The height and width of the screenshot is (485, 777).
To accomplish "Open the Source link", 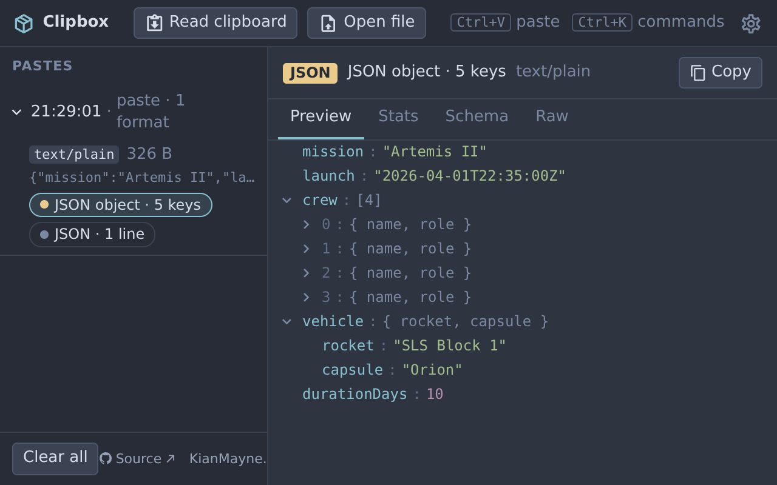I will tap(138, 458).
